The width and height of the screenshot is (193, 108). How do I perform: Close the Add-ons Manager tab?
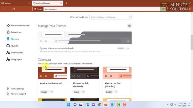pos(61,3)
